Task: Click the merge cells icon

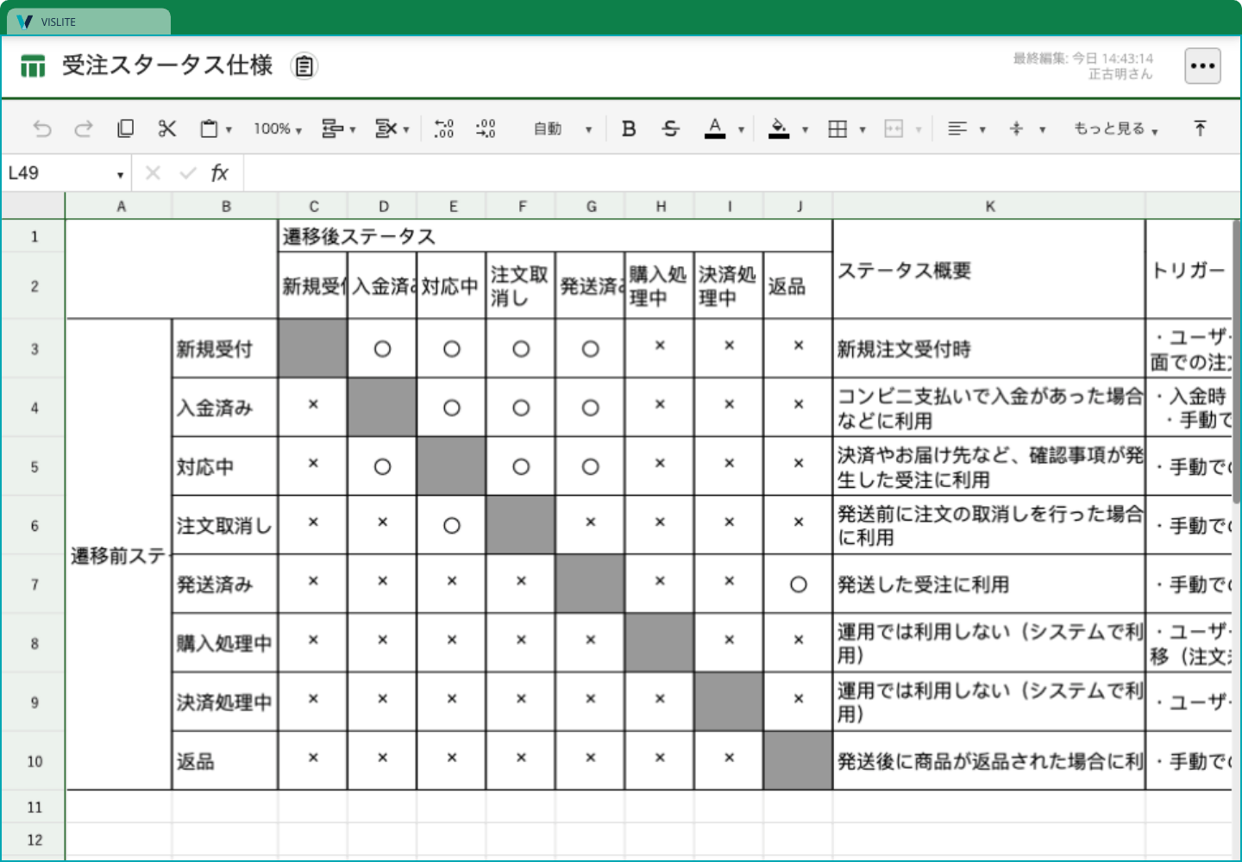Action: [x=894, y=129]
